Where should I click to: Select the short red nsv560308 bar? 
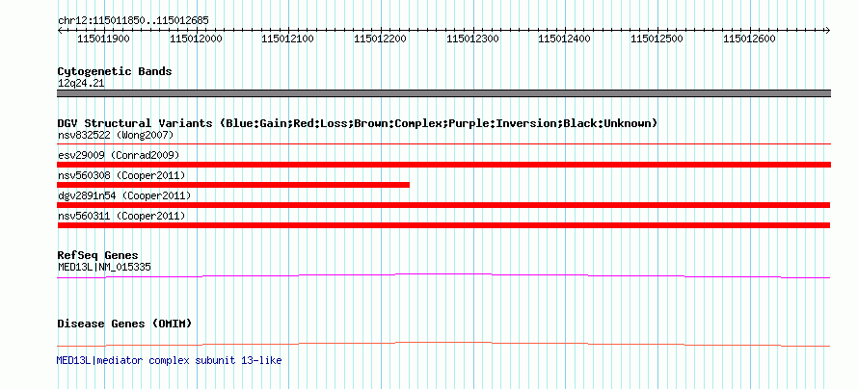tap(233, 185)
